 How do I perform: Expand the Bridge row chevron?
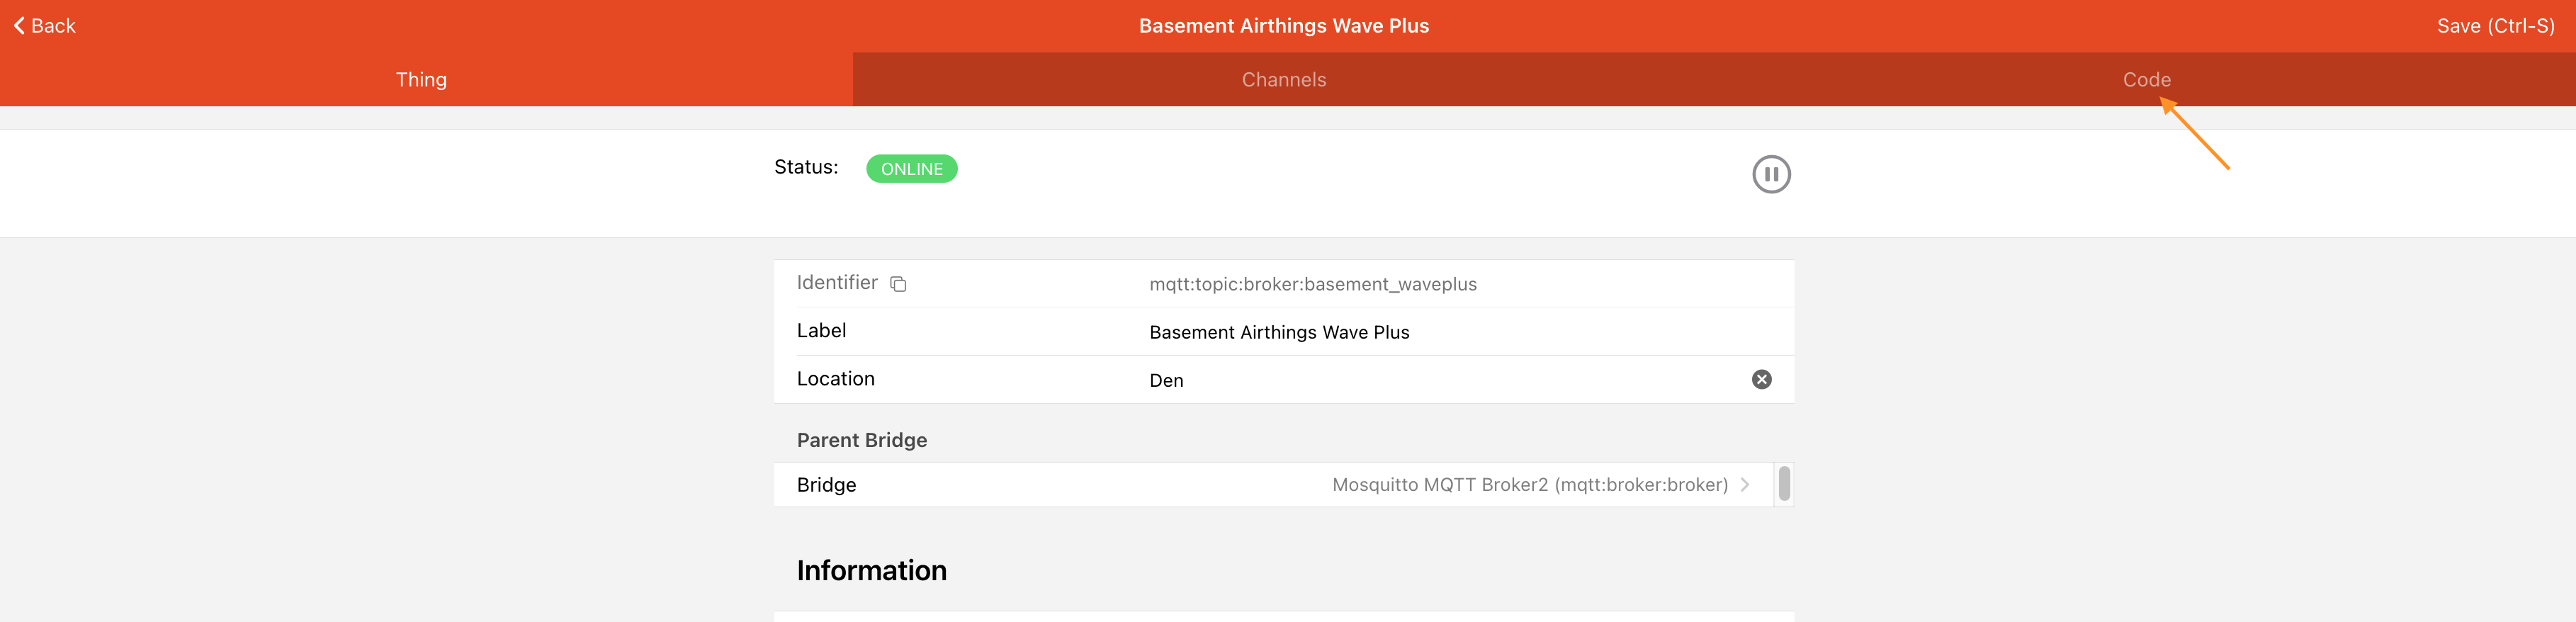point(1745,485)
